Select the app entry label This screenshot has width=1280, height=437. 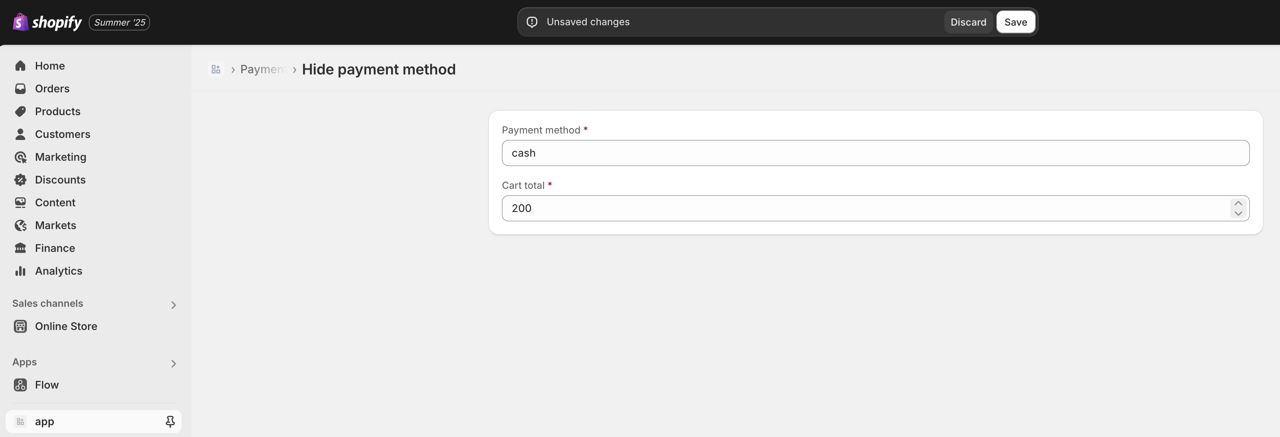pyautogui.click(x=44, y=422)
